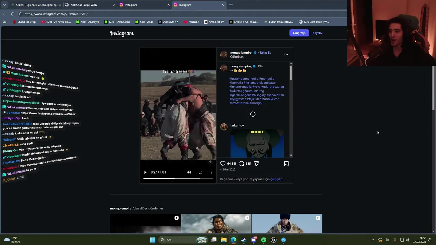Play the Instagram video
This screenshot has width=436, height=245.
(145, 172)
